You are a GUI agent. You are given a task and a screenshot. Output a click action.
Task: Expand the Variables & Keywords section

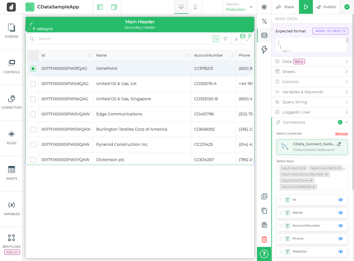312,92
